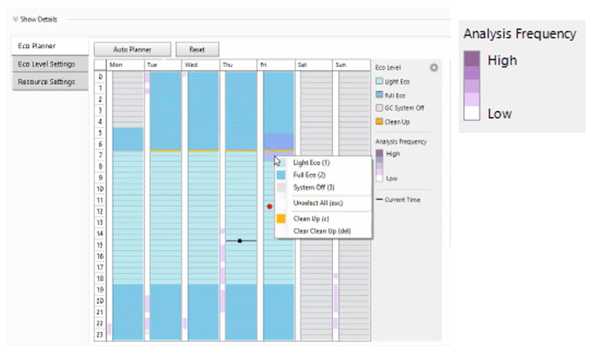Image resolution: width=589 pixels, height=351 pixels.
Task: Click hour row label 19
Action: [x=101, y=289]
